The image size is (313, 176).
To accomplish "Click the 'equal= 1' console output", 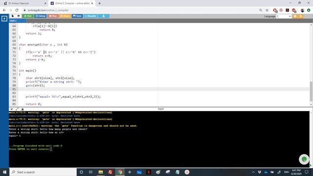I will 15,136.
